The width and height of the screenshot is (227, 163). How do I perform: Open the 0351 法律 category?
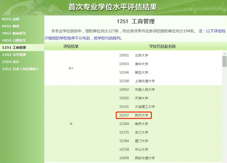(x=11, y=19)
